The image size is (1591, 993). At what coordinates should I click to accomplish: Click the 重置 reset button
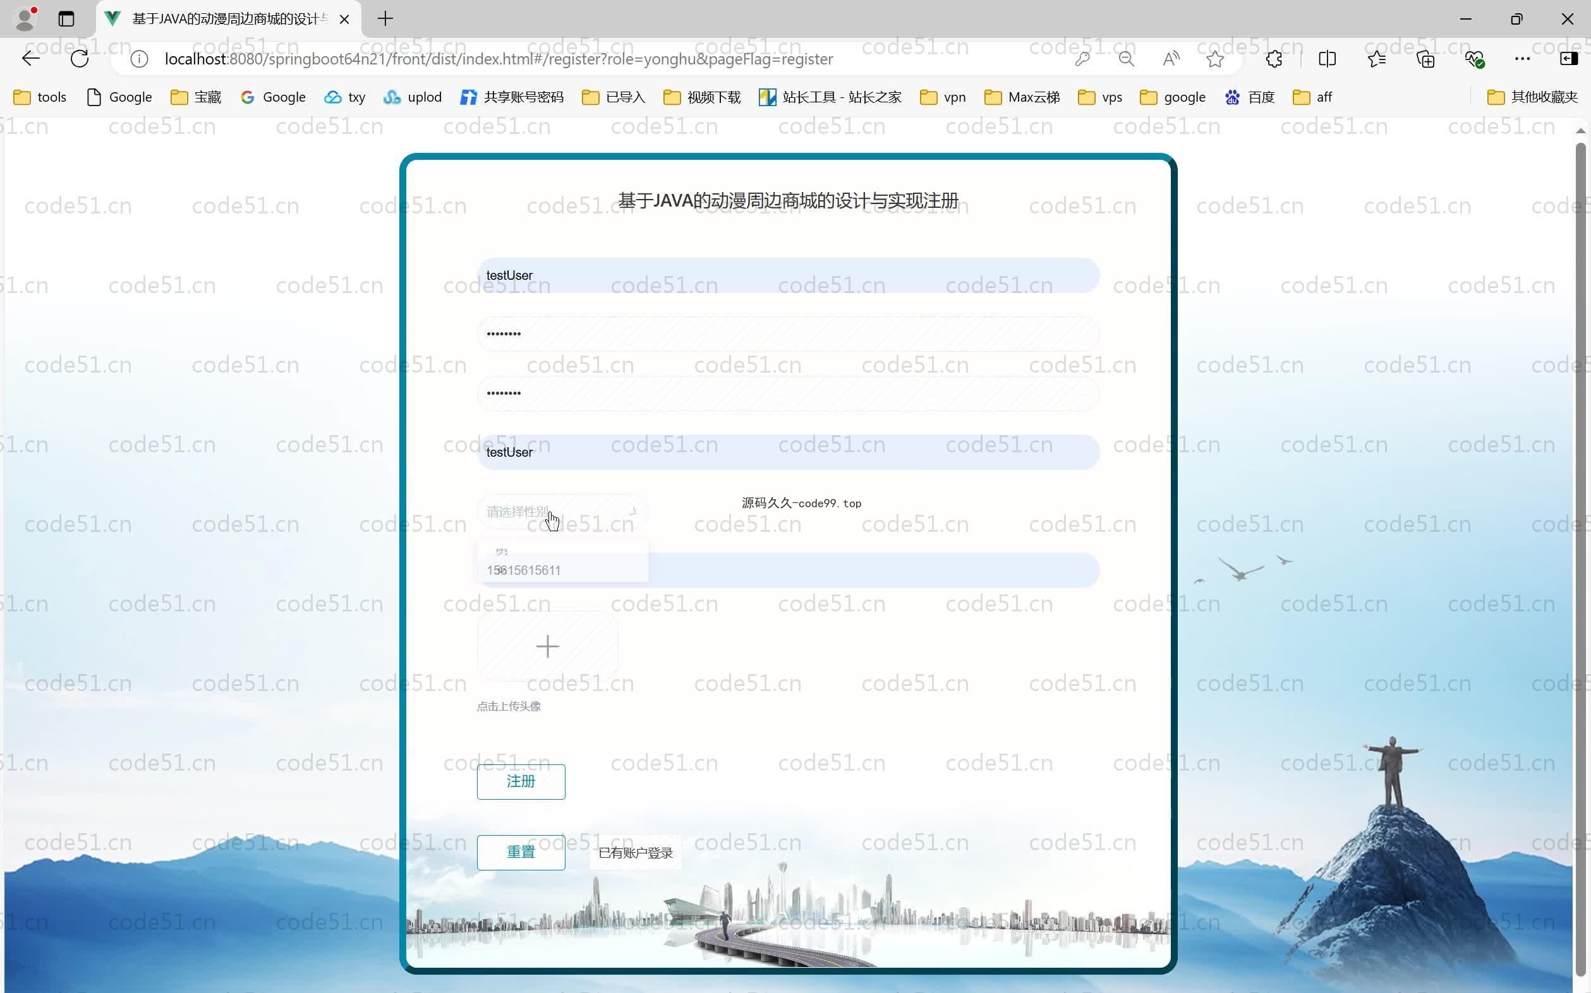521,853
